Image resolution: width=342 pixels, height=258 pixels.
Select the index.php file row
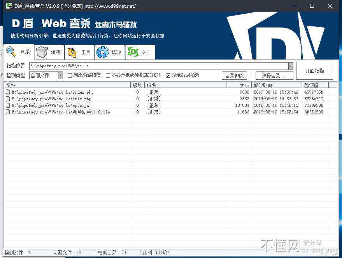coord(171,92)
